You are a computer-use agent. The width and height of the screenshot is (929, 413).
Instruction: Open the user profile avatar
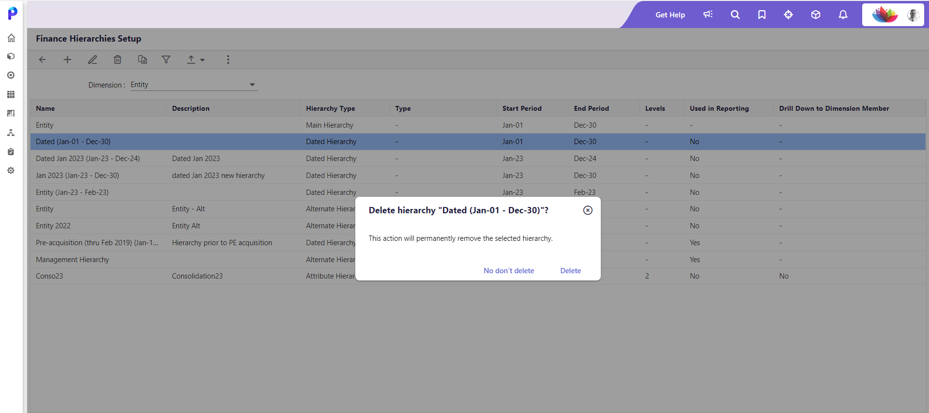[x=913, y=15]
